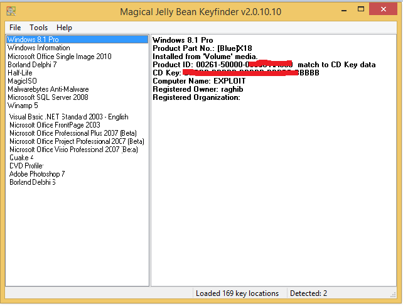This screenshot has height=306, width=403.
Task: Choose Microsoft Office Professional Plus 2007 (Beta)
Action: point(73,133)
